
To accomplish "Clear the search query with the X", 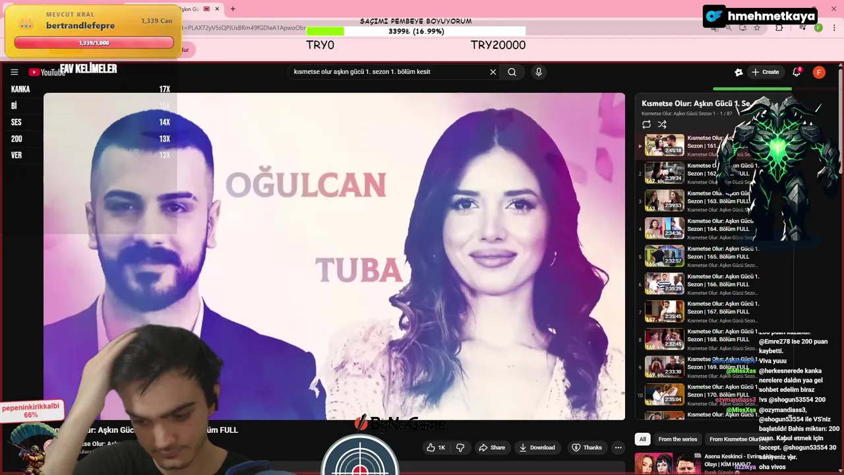I will coord(493,72).
